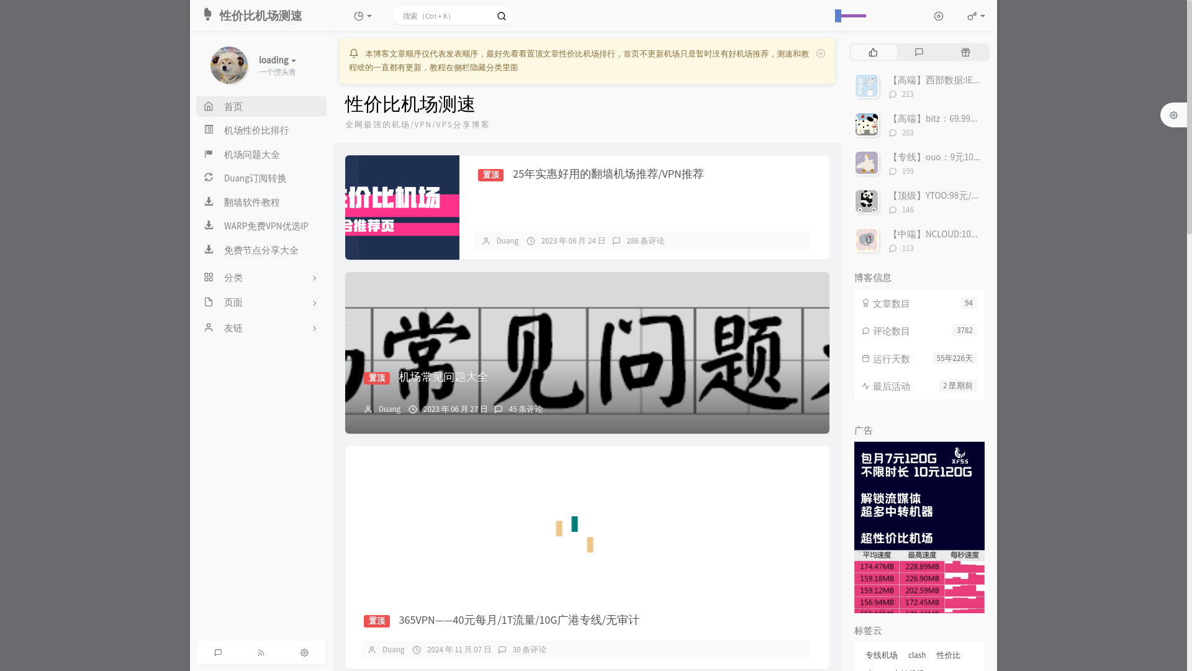Select the thumbs-up popular posts tab

874,52
